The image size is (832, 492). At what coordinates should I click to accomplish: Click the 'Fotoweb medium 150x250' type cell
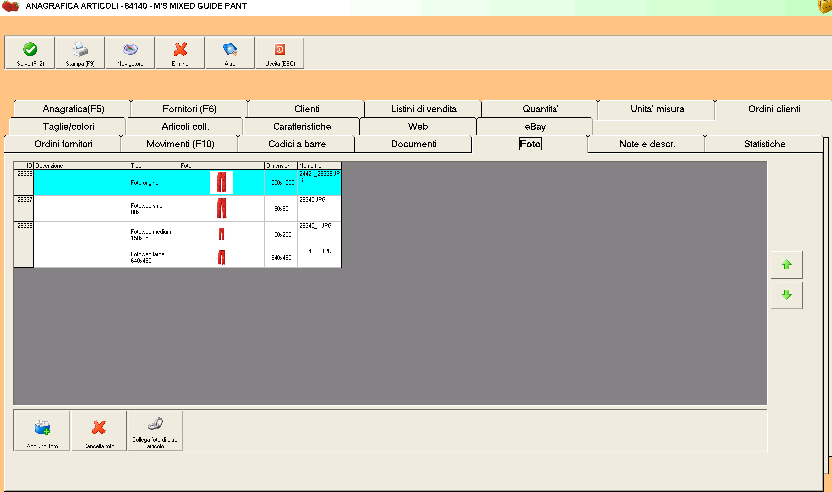154,234
